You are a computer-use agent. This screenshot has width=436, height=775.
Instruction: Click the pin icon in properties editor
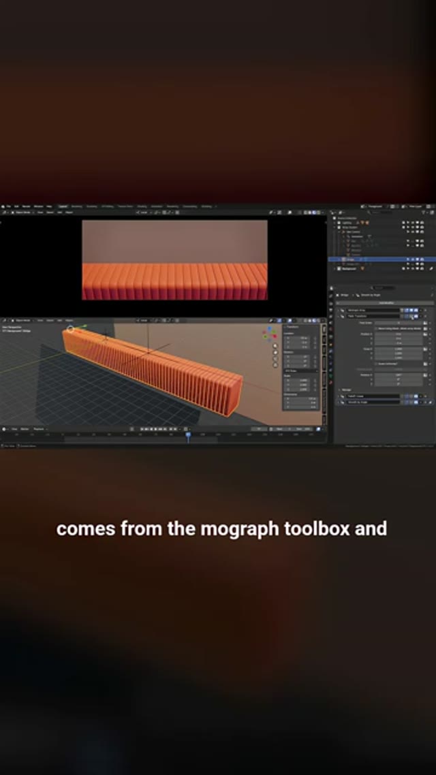coord(431,295)
